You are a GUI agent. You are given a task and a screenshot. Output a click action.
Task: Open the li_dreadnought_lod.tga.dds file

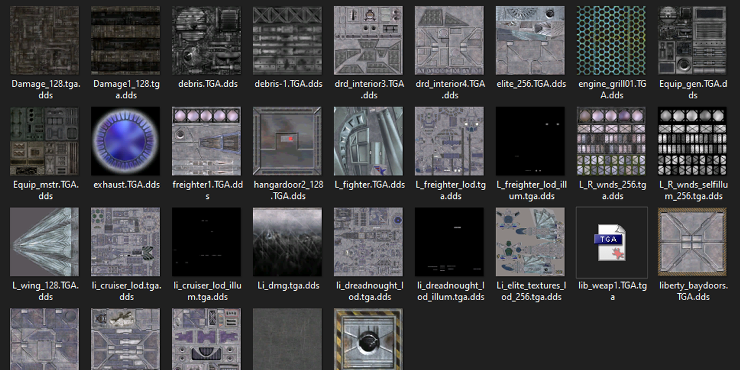point(368,242)
